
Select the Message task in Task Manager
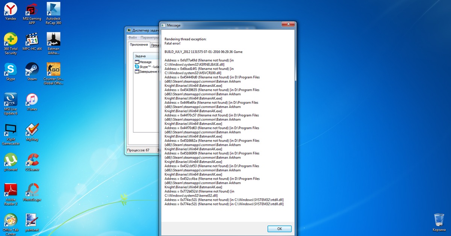(x=145, y=62)
